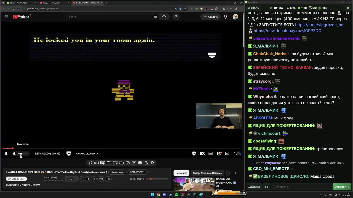This screenshot has width=353, height=198.
Task: Enter fullscreen in the video player
Action: tap(235, 153)
